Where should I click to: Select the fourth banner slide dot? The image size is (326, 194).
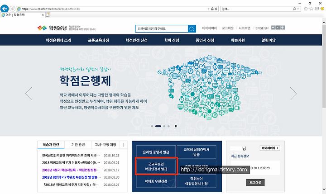(168, 126)
